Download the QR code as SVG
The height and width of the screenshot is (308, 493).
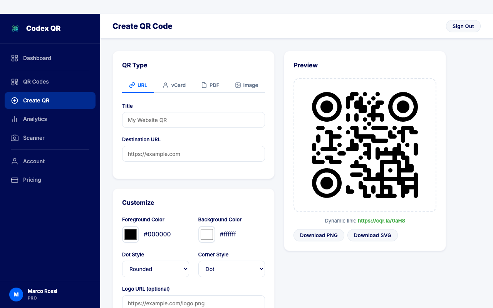(x=372, y=235)
